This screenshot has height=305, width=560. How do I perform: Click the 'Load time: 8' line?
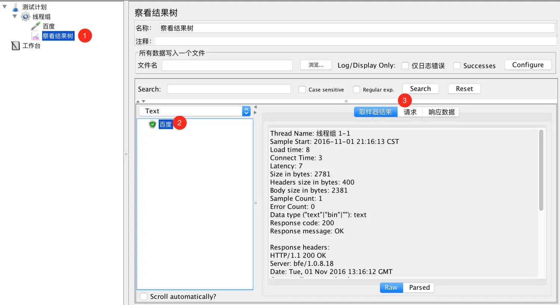point(290,150)
